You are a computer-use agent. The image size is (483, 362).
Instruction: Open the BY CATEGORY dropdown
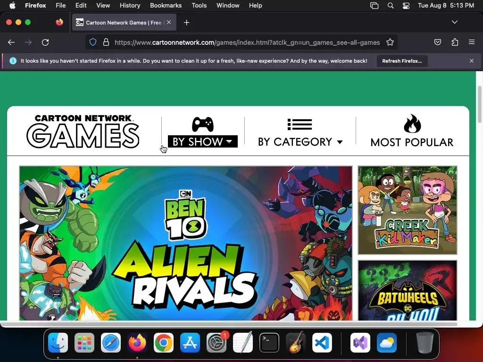click(x=300, y=142)
